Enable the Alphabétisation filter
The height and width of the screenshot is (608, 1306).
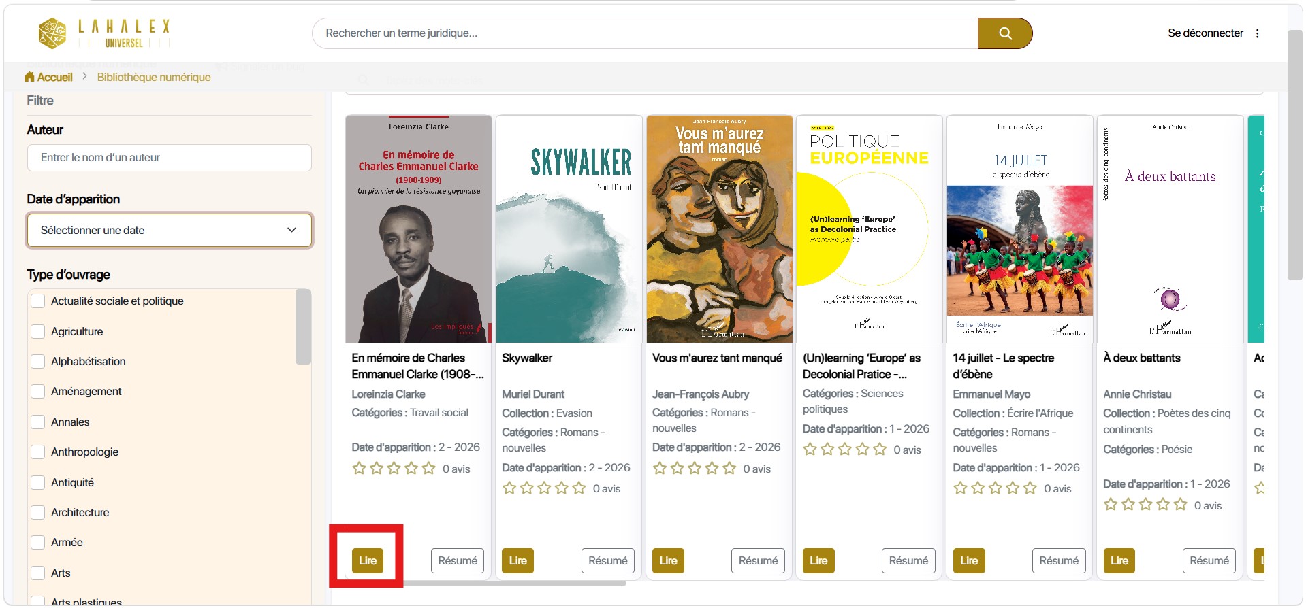[38, 361]
